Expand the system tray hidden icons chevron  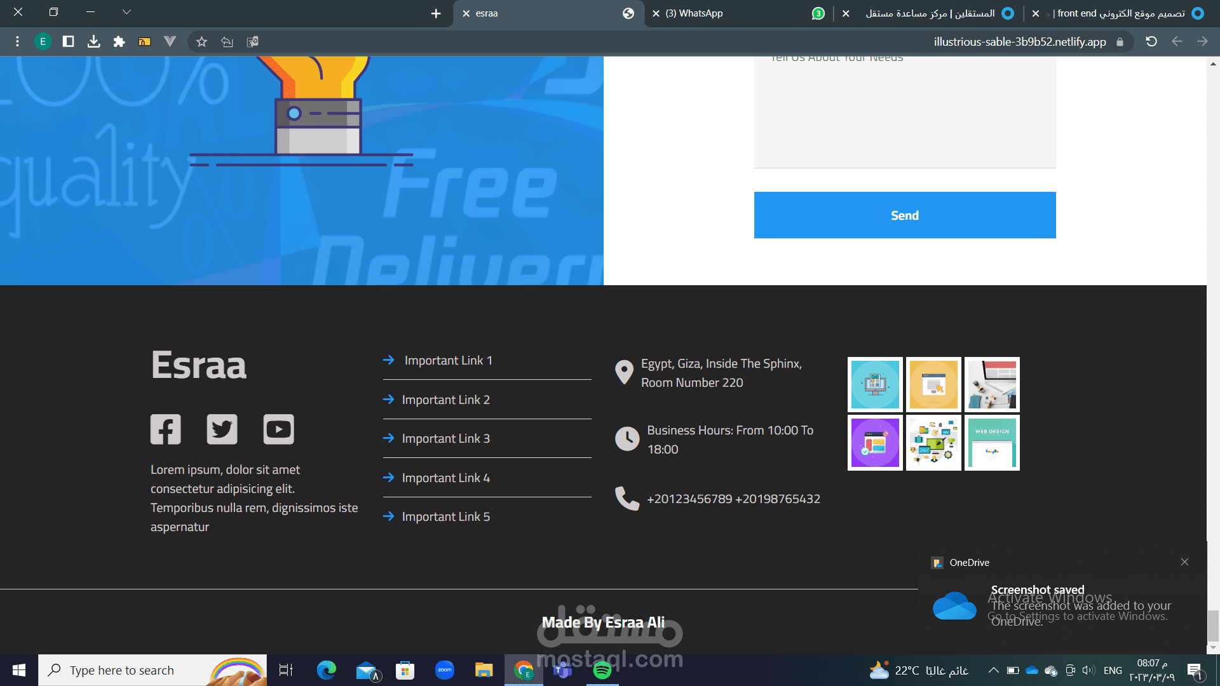994,670
